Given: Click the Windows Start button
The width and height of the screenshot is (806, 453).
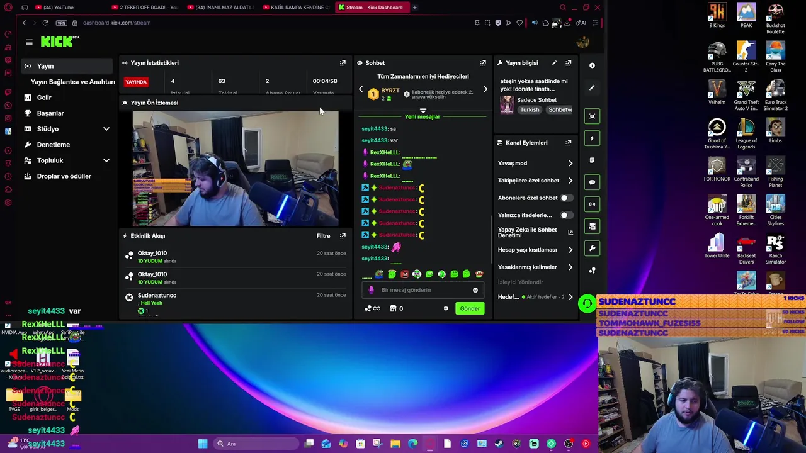Looking at the screenshot, I should 203,444.
